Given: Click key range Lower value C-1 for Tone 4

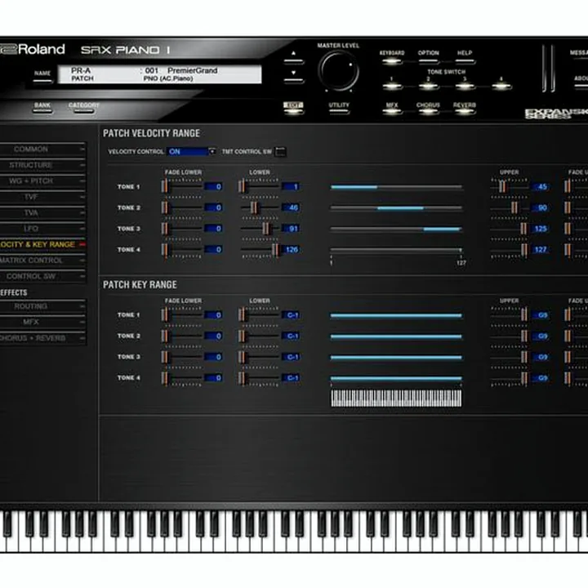Looking at the screenshot, I should [291, 377].
